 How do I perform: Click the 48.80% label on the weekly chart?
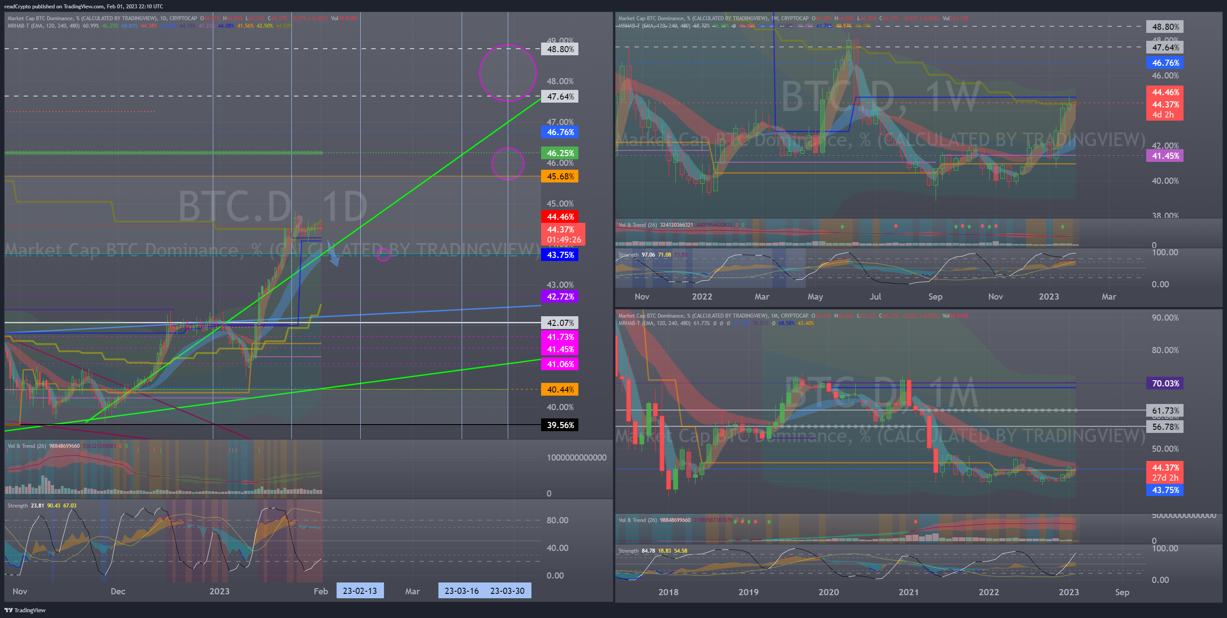[1165, 27]
